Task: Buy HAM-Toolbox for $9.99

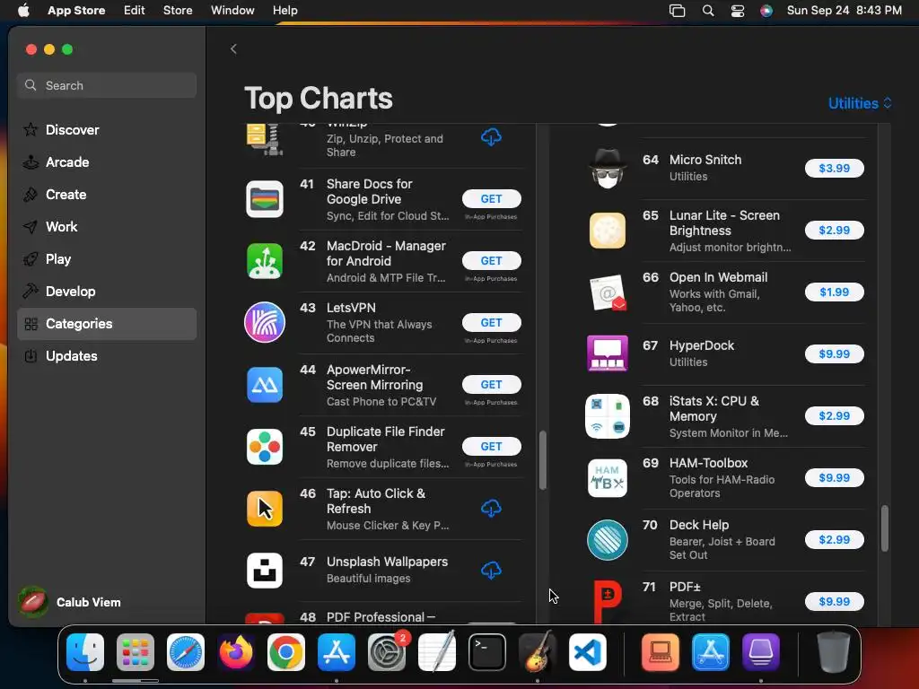Action: (x=834, y=477)
